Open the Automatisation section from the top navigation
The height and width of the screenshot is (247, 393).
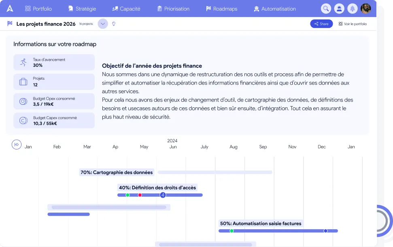[275, 8]
